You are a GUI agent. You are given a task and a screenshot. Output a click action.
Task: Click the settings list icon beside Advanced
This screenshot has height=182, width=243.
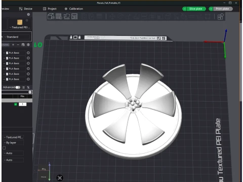[23, 87]
